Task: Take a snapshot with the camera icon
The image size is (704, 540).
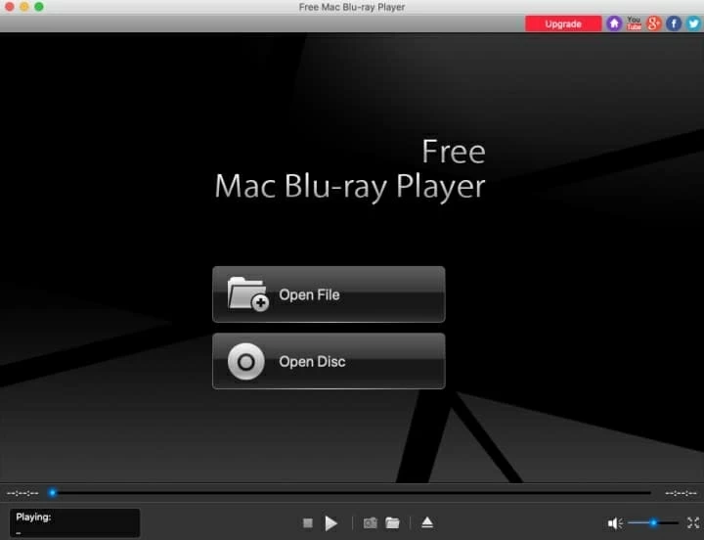Action: coord(370,523)
